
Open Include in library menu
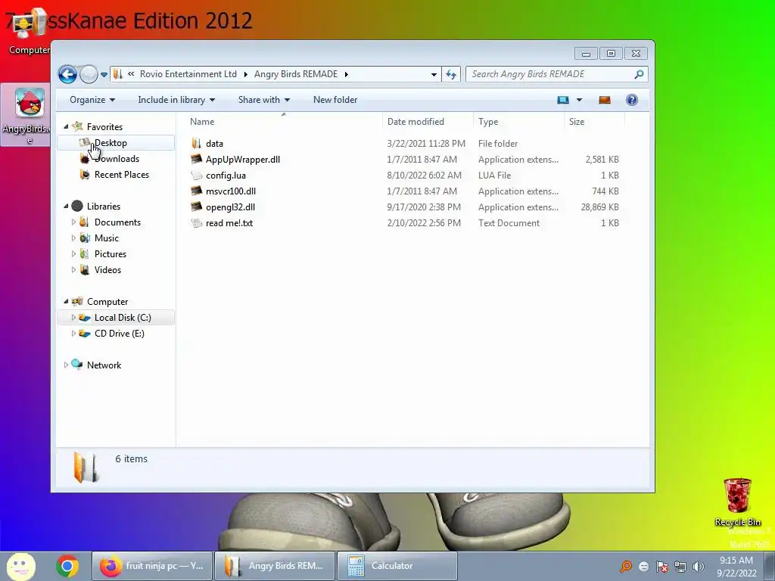[176, 100]
